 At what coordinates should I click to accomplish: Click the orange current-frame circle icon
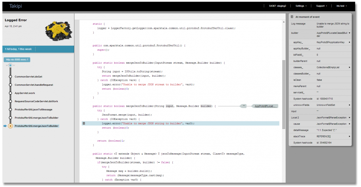(x=10, y=126)
